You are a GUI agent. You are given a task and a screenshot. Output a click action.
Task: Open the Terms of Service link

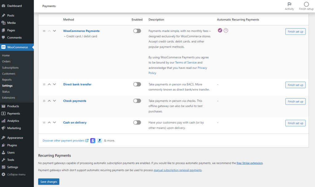[x=186, y=63]
